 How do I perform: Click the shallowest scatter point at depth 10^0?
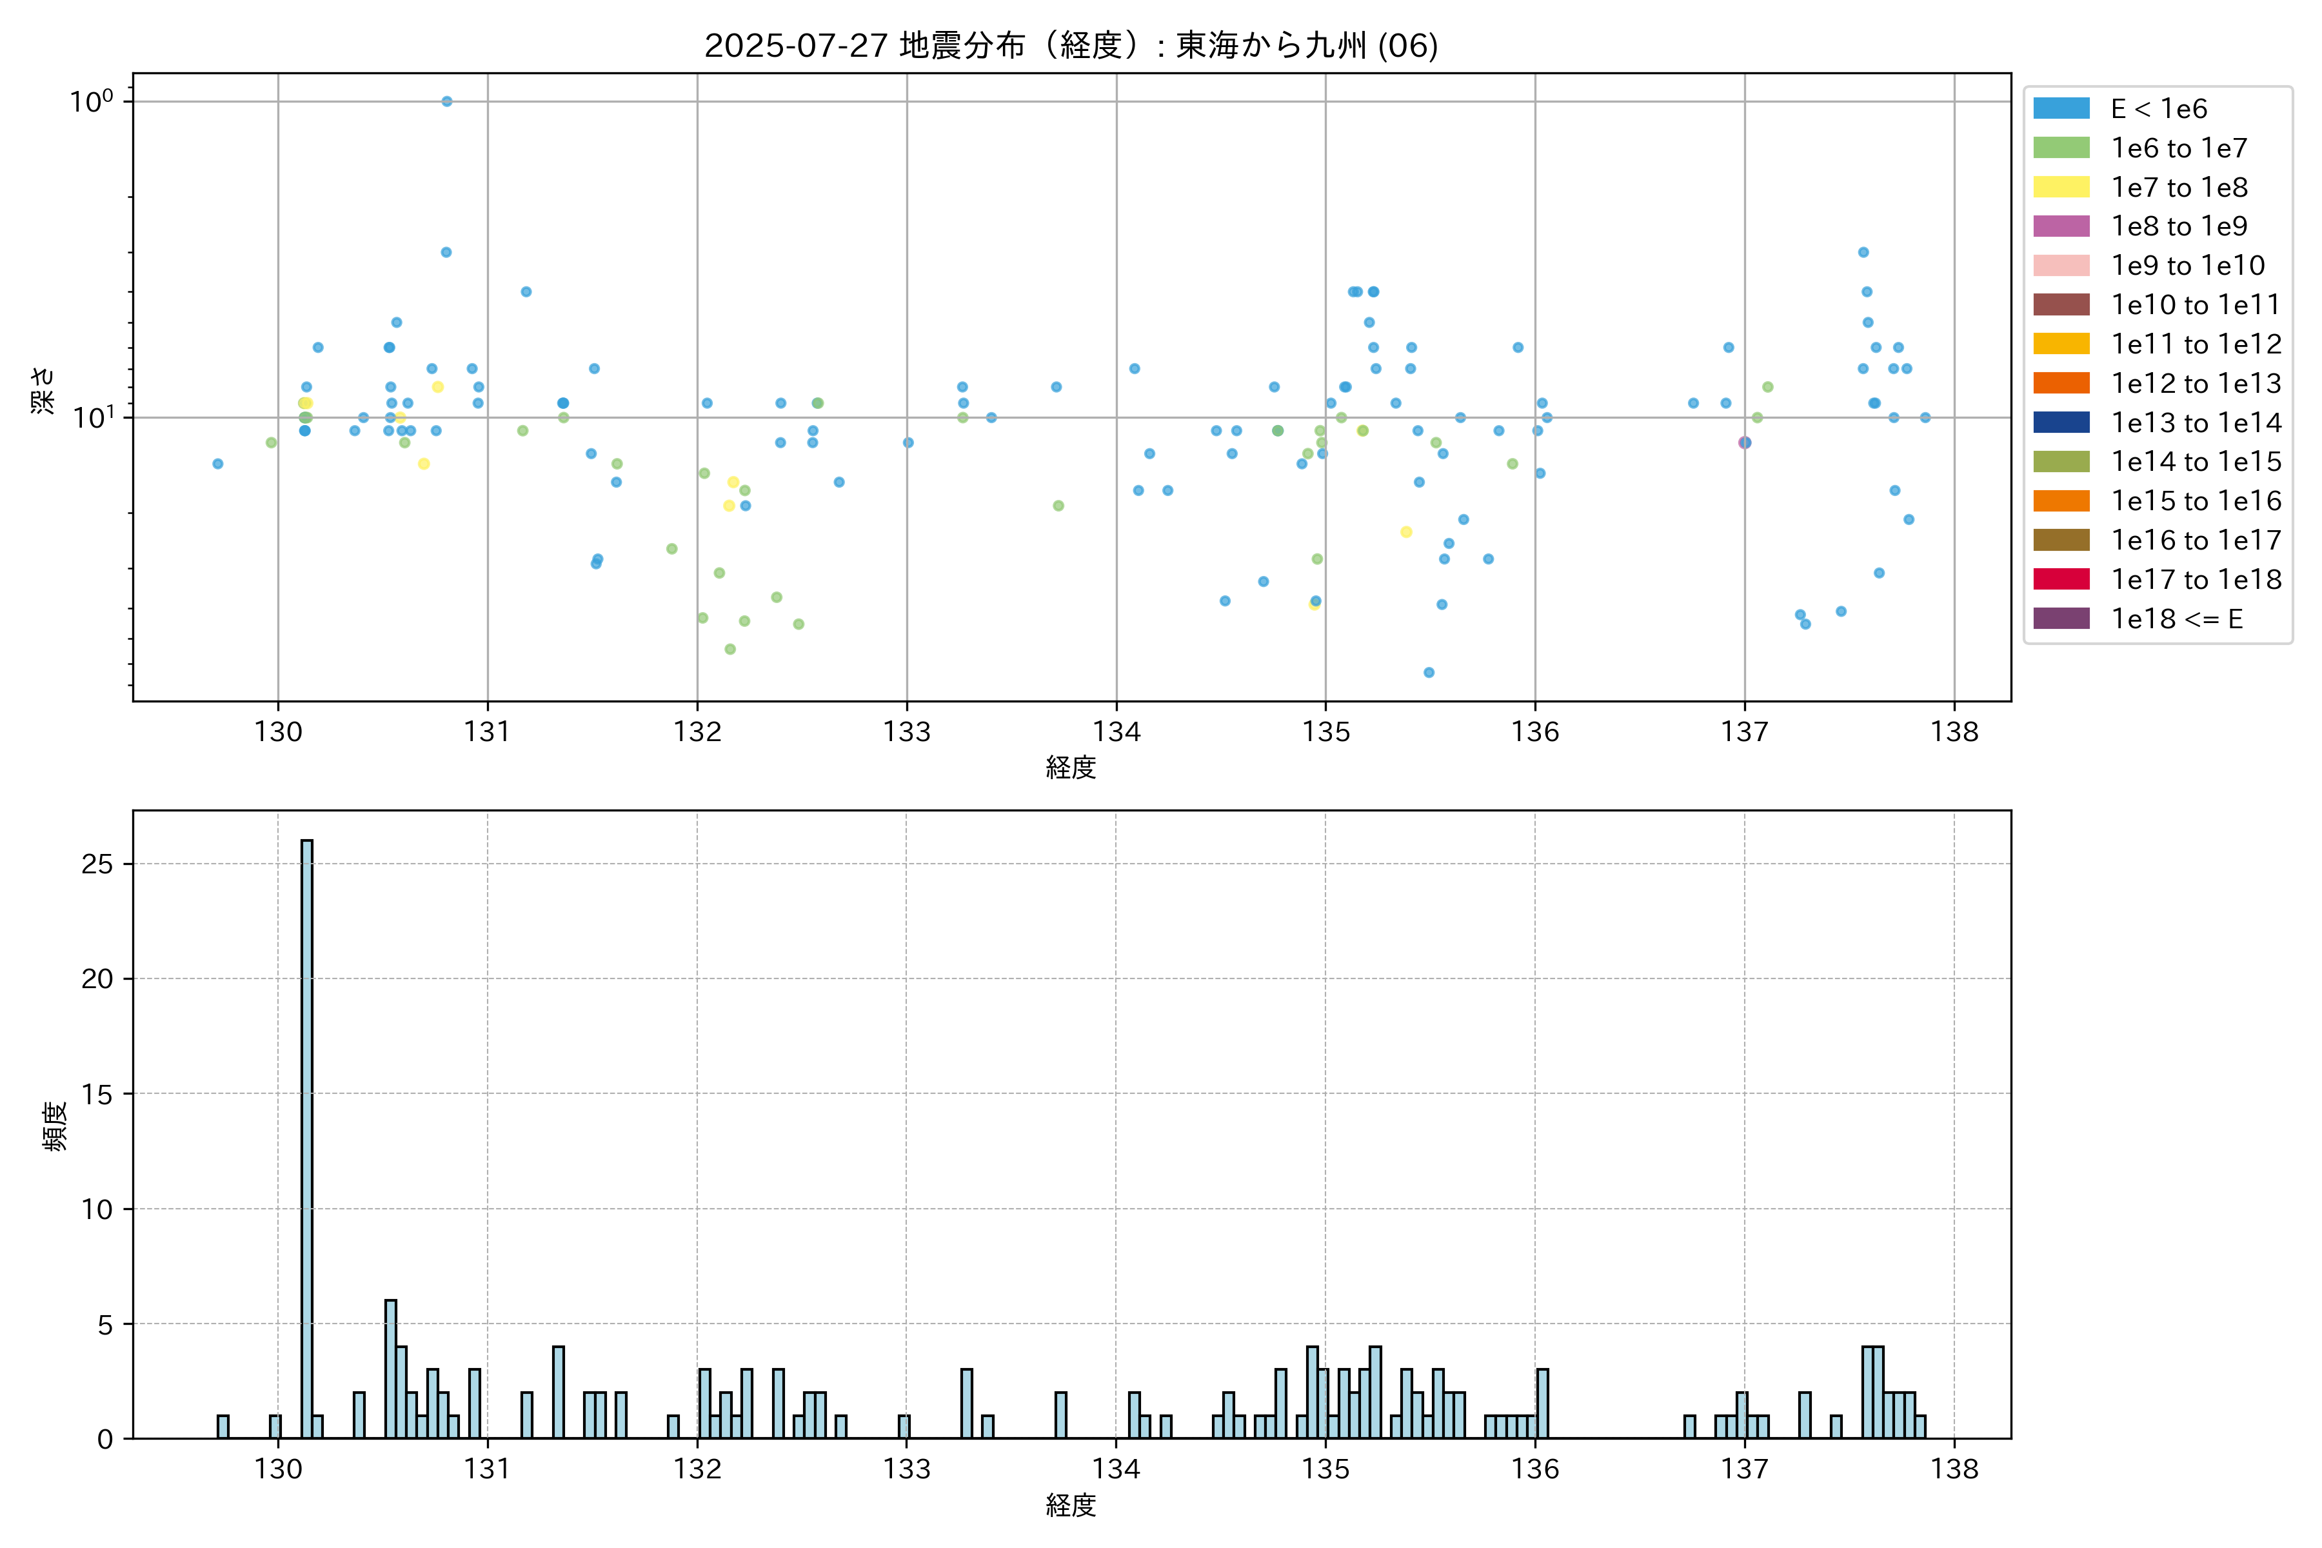[x=446, y=102]
